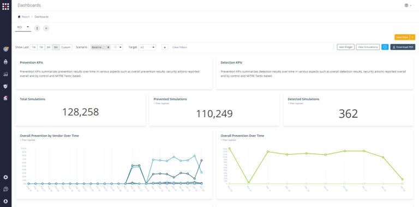Click the blue clock schedule button
The image size is (419, 207).
point(385,47)
